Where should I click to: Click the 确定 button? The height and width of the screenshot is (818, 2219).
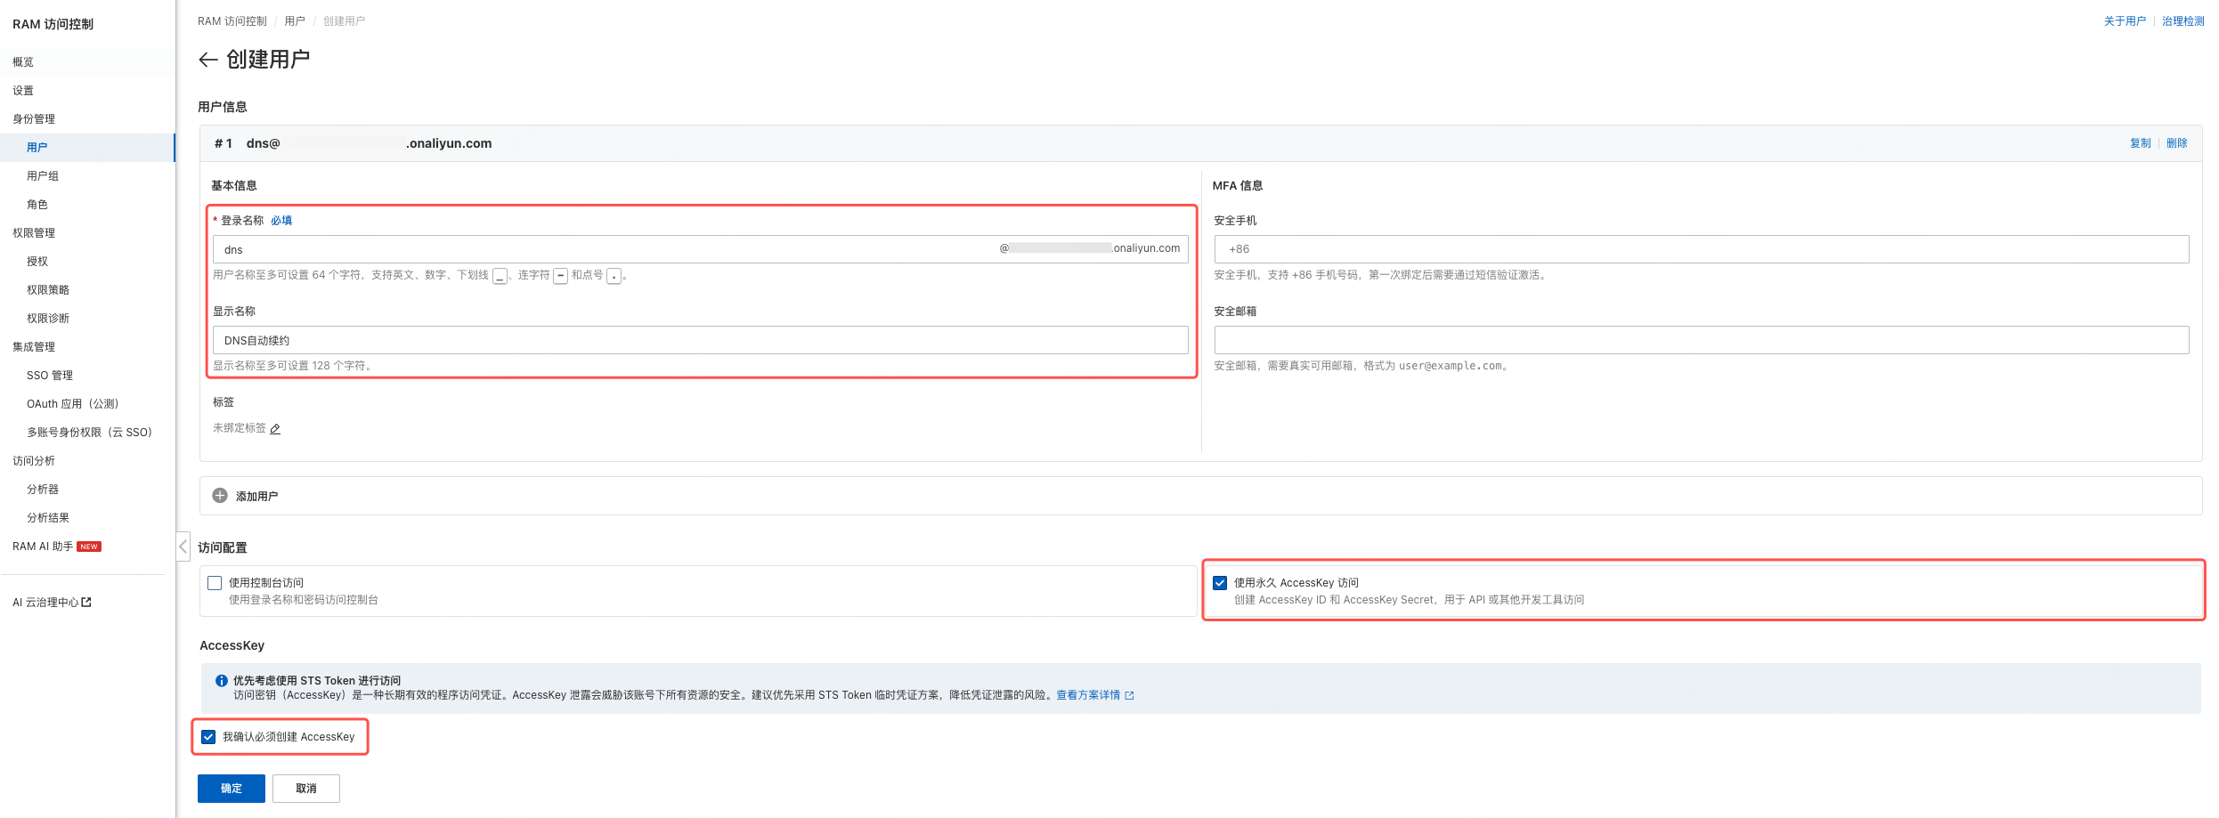click(232, 789)
